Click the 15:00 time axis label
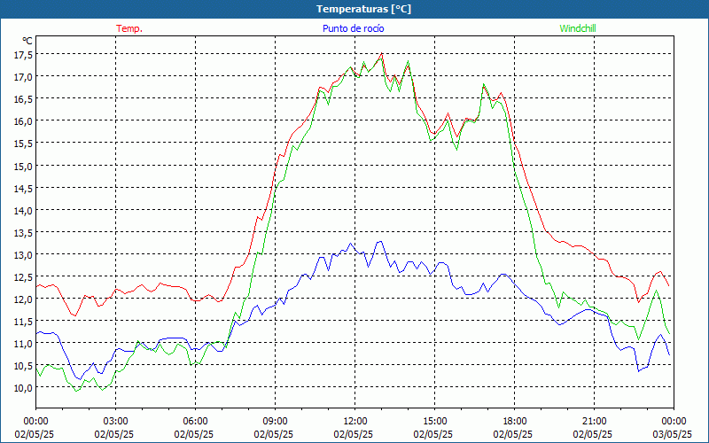 (x=434, y=422)
